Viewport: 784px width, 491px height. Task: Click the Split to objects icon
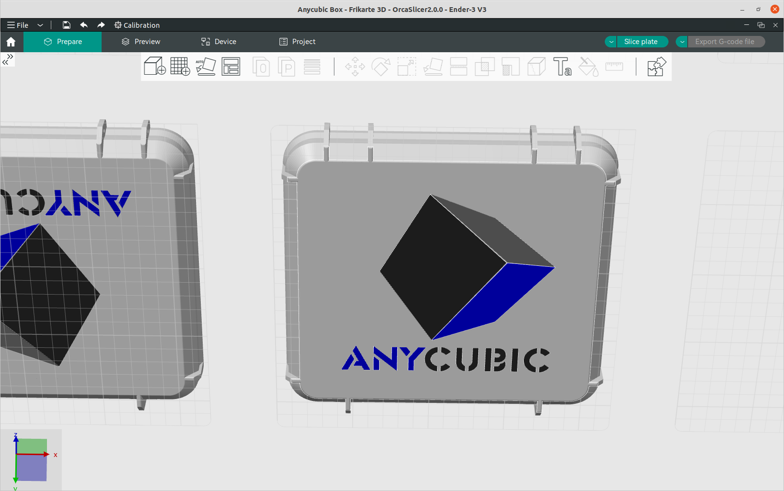261,67
